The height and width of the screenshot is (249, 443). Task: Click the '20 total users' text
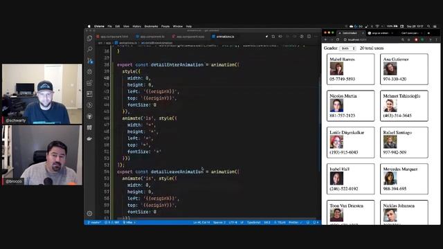coord(372,48)
